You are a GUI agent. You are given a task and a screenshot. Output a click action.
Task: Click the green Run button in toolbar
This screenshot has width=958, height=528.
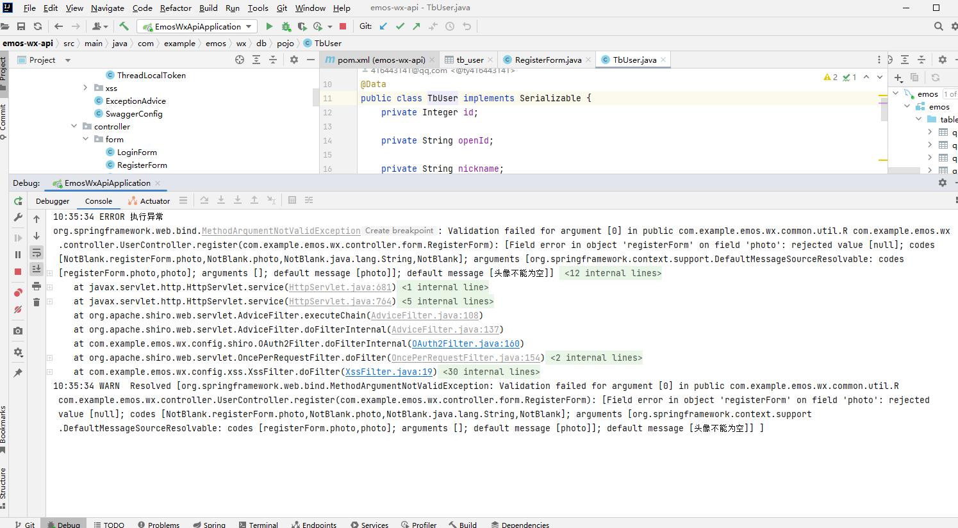269,26
